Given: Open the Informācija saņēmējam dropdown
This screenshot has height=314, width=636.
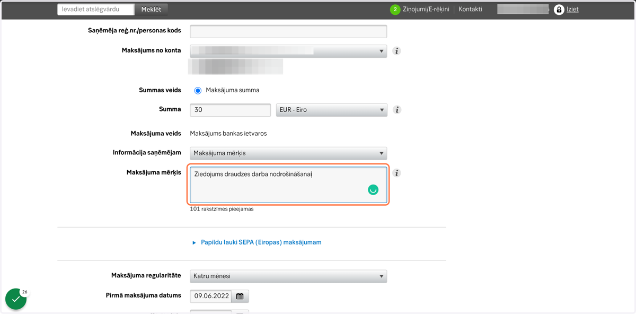Looking at the screenshot, I should tap(288, 153).
